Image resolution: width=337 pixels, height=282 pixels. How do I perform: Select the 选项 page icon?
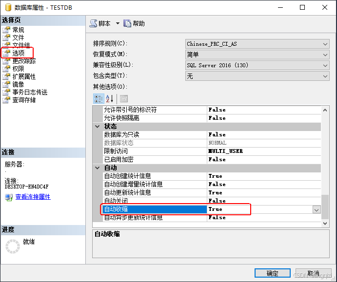pos(6,53)
